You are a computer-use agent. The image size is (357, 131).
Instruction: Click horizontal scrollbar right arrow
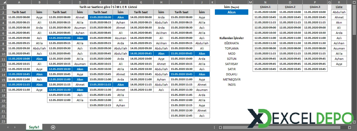coord(349,127)
